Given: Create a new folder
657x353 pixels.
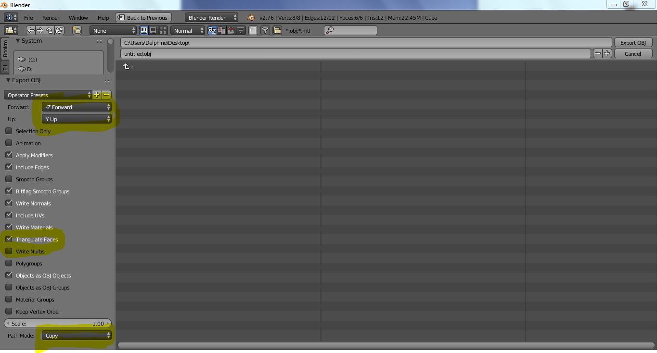Looking at the screenshot, I should [77, 30].
